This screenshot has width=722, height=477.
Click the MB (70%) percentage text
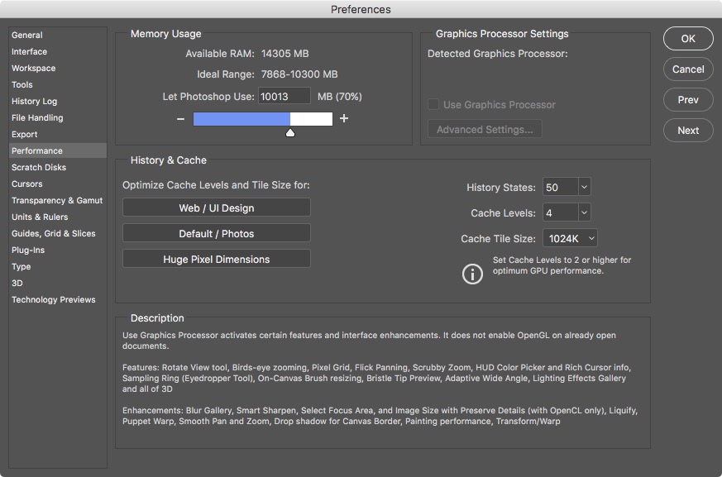[340, 96]
